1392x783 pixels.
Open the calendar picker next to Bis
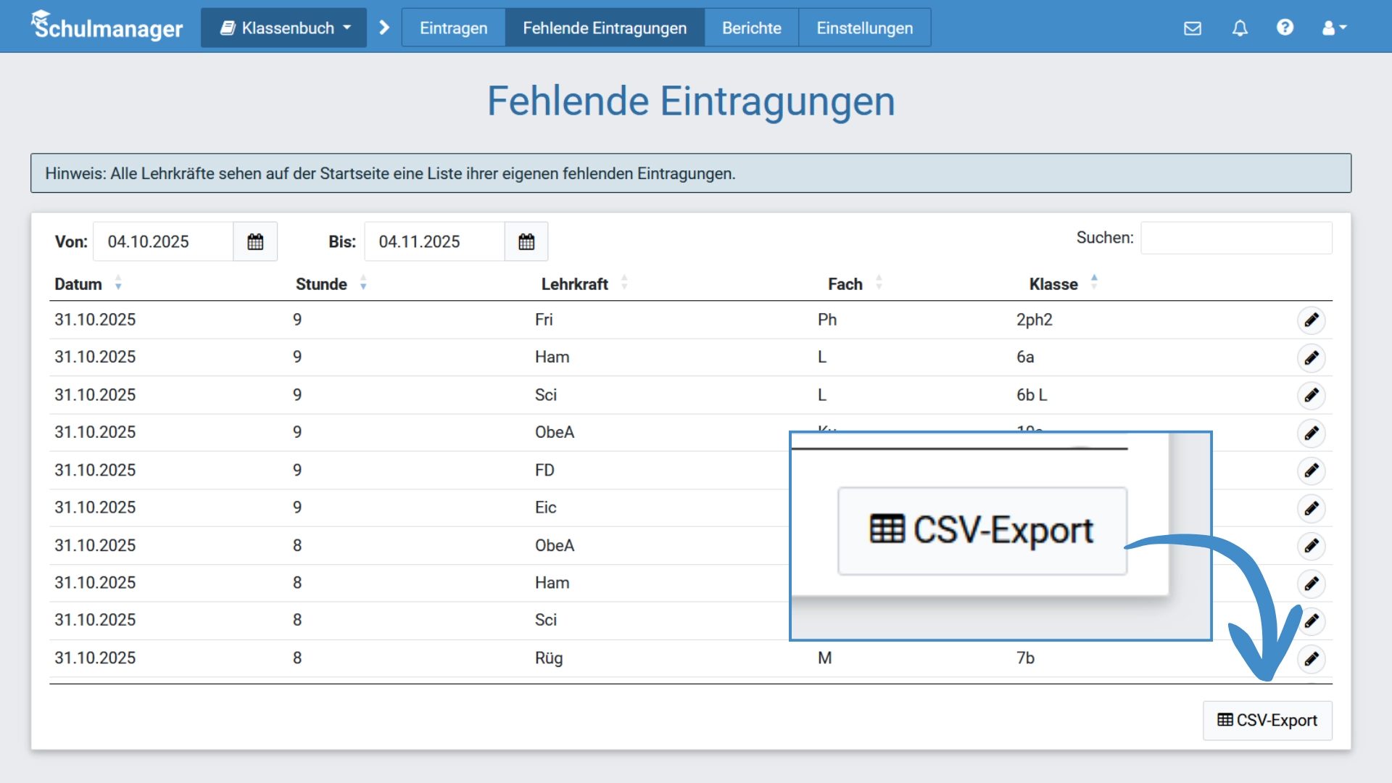pyautogui.click(x=526, y=241)
